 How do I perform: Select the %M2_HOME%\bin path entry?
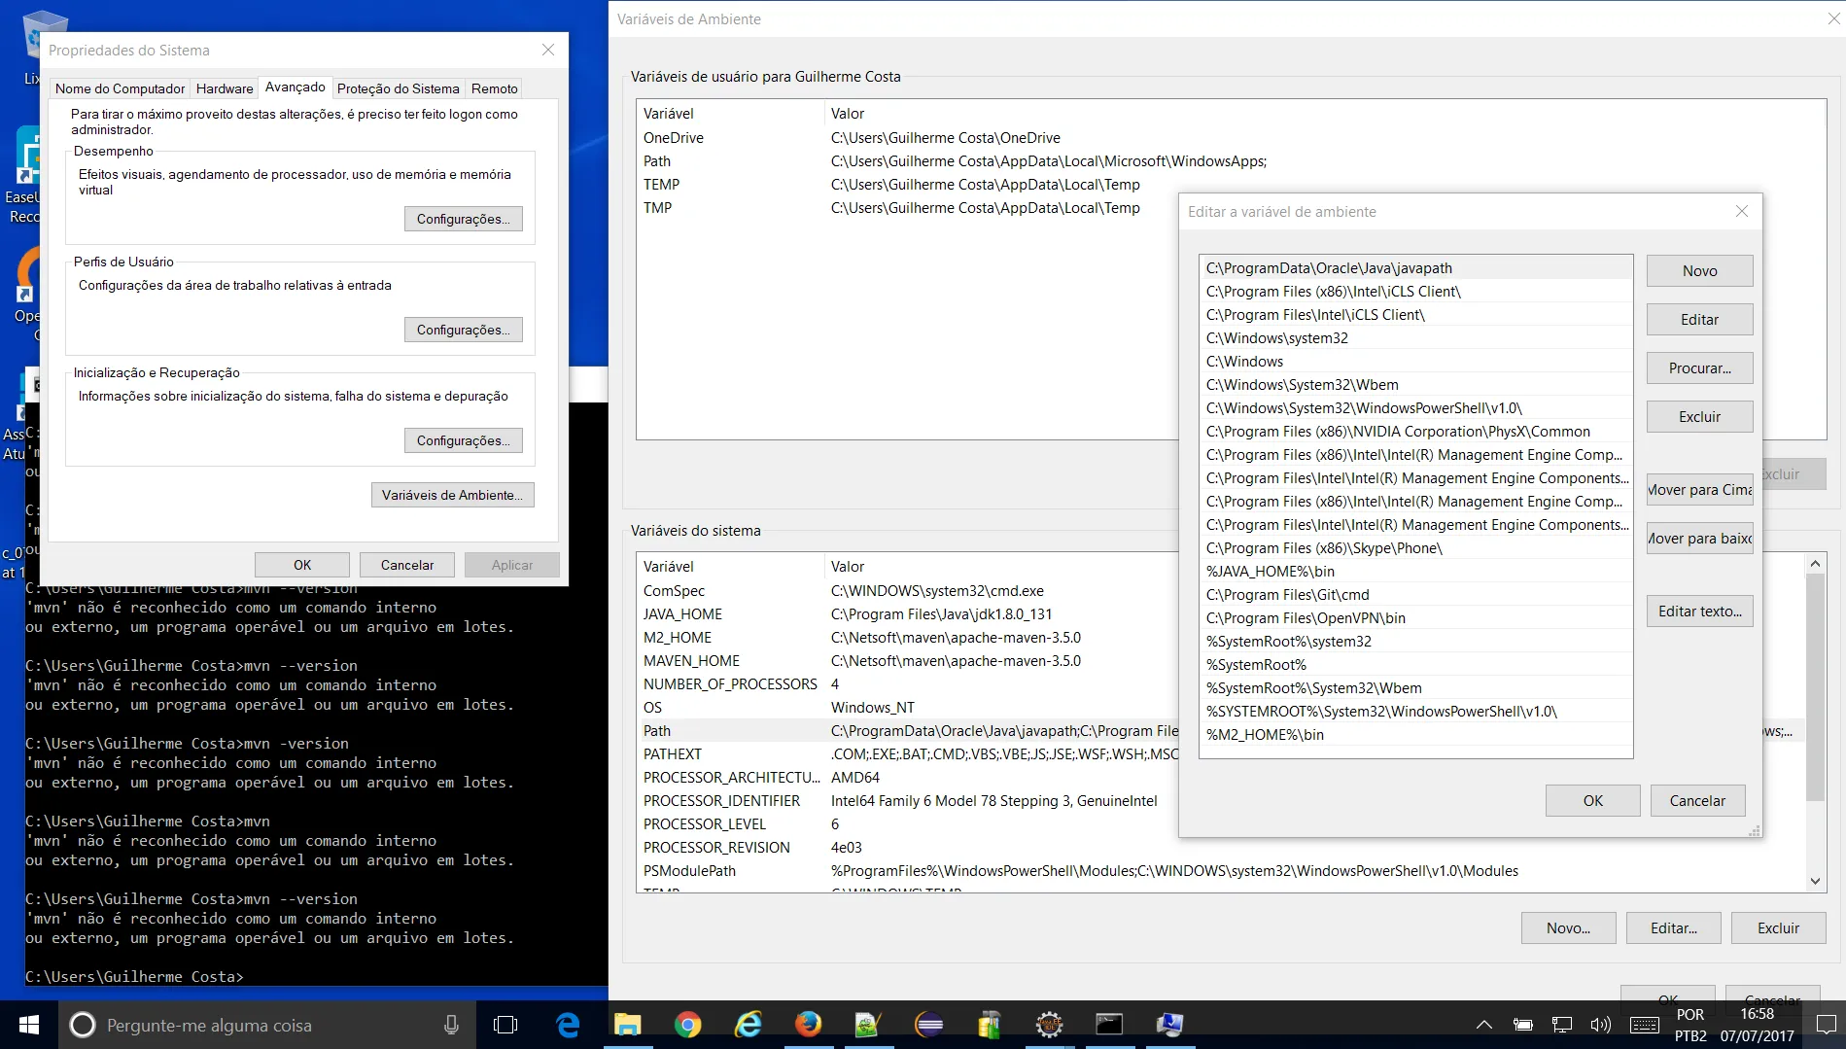[x=1265, y=735]
